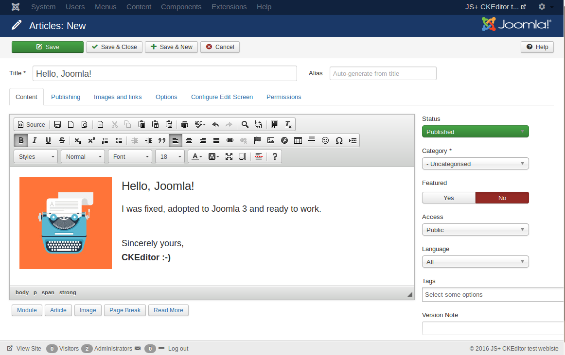
Task: Insert a table using the table icon
Action: pos(298,141)
